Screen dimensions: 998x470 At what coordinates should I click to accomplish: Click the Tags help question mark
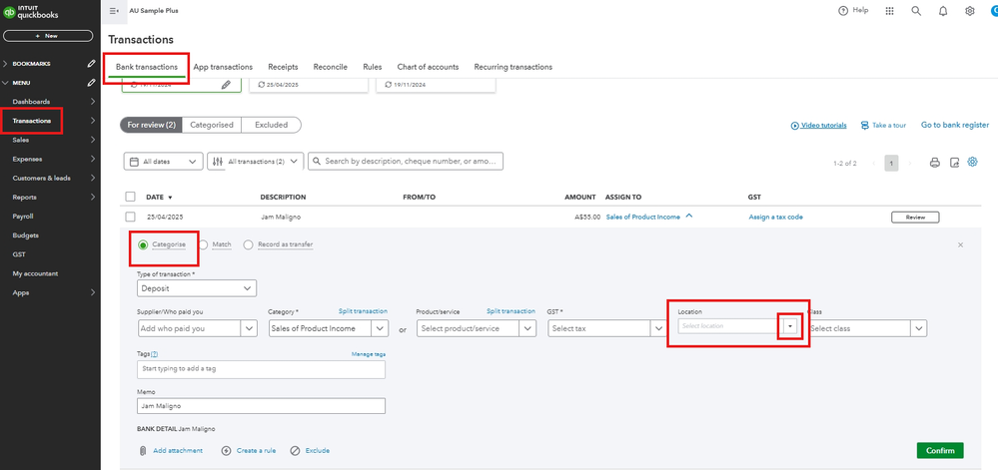pyautogui.click(x=154, y=354)
